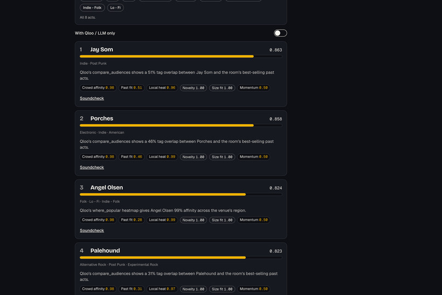
Task: Click Palehound Size fit 1.00 chip
Action: point(222,289)
